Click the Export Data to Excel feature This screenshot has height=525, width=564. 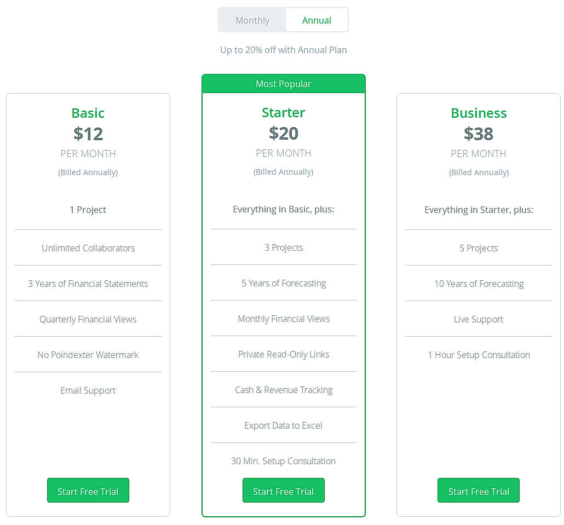pos(283,425)
